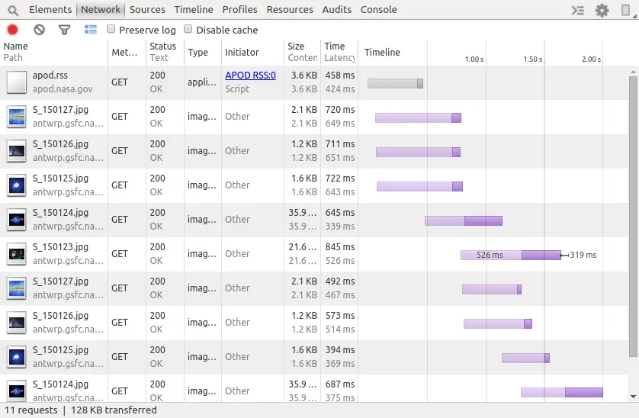Sort by the Status Text column header
The image size is (639, 418).
[x=165, y=52]
